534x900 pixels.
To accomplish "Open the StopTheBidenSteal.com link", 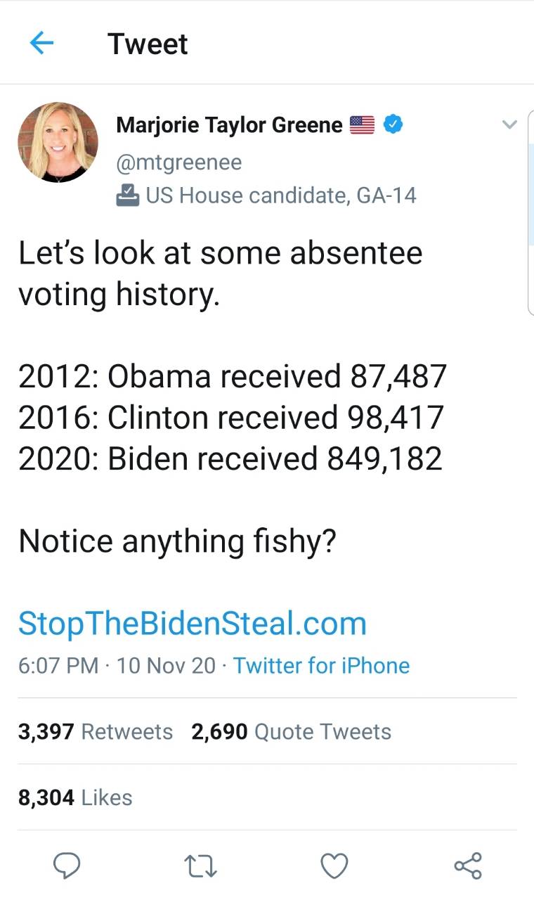I will pyautogui.click(x=193, y=624).
